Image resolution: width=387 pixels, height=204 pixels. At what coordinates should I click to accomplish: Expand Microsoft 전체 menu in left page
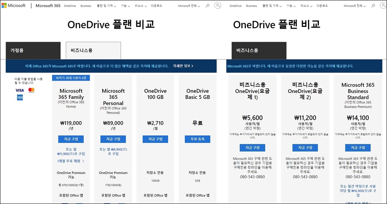point(189,6)
